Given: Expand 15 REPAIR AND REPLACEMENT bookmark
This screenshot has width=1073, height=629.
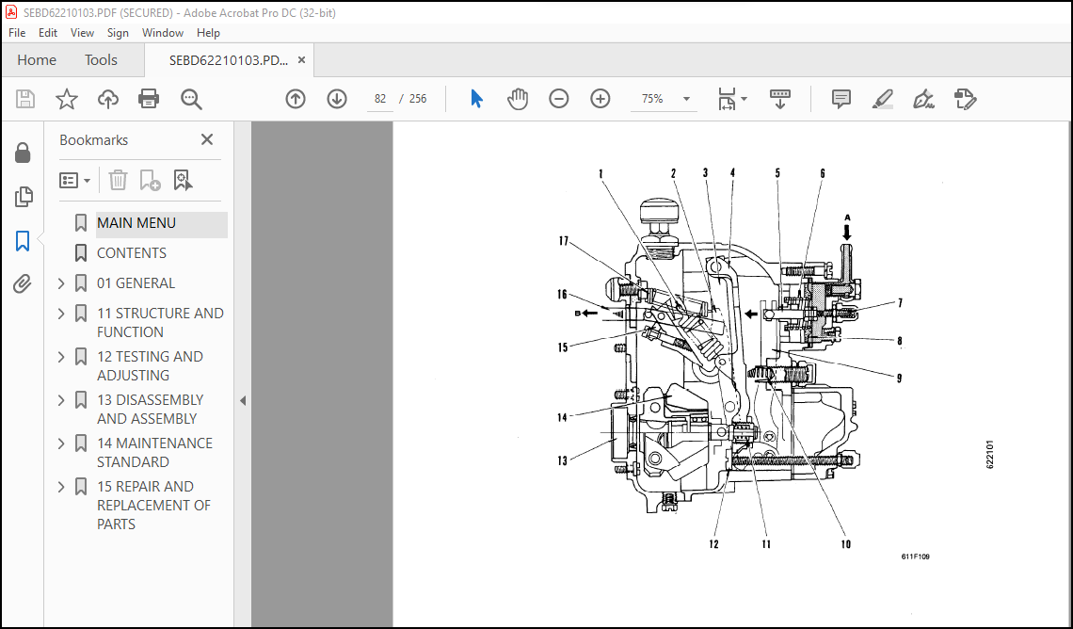Looking at the screenshot, I should (x=61, y=487).
